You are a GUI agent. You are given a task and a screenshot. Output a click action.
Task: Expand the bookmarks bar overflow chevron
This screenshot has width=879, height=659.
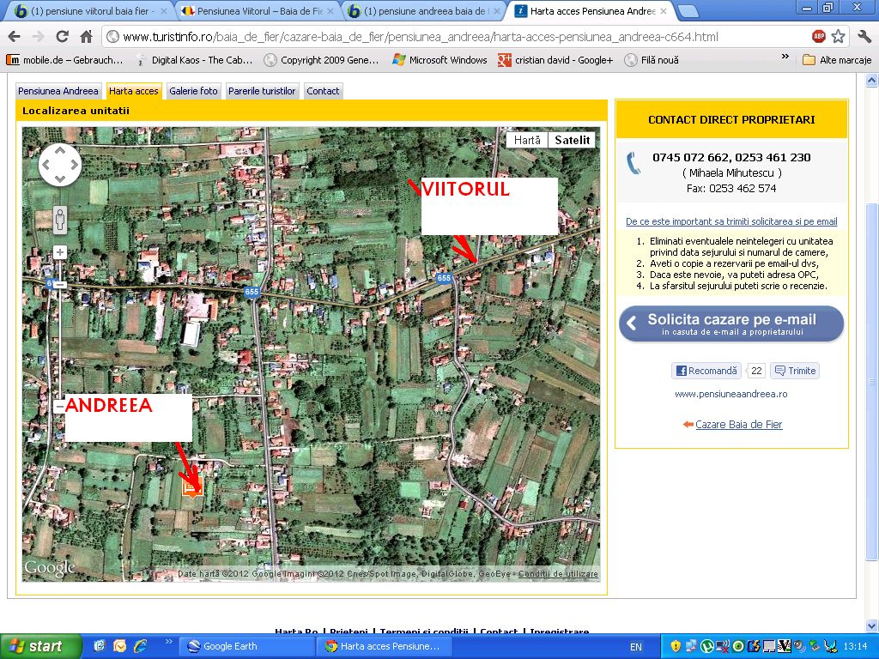point(785,58)
